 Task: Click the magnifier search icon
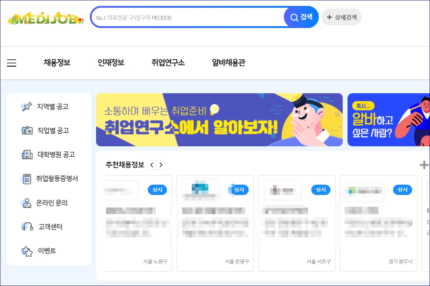click(294, 17)
